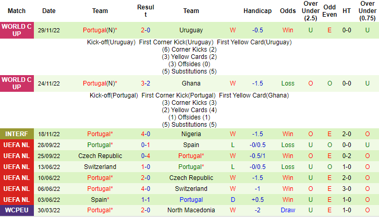Select Nigeria in the 18/11/22 row
This screenshot has width=379, height=217.
click(x=191, y=134)
